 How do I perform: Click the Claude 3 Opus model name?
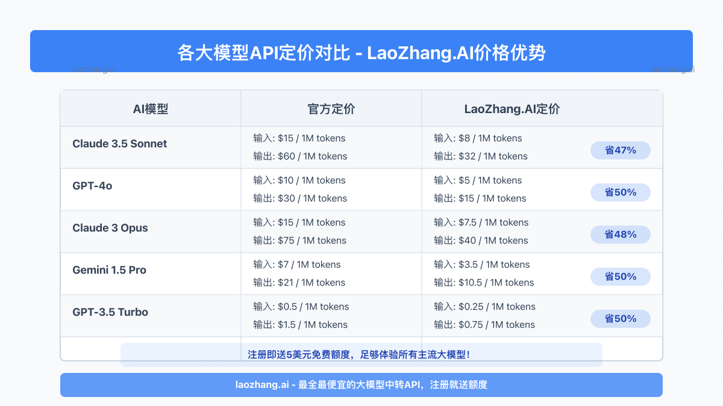110,228
